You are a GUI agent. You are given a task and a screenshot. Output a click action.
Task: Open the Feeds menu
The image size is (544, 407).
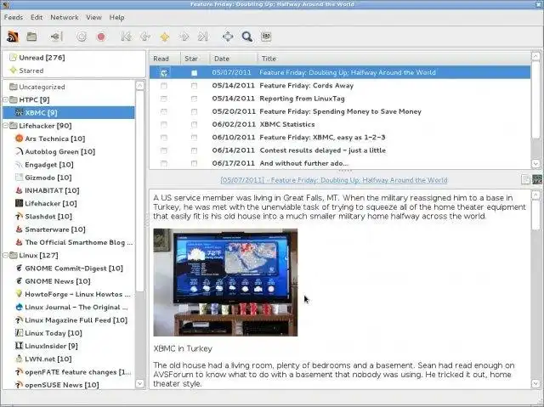tap(14, 17)
